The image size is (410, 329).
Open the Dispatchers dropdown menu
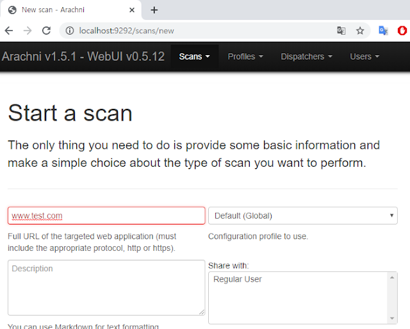tap(306, 56)
